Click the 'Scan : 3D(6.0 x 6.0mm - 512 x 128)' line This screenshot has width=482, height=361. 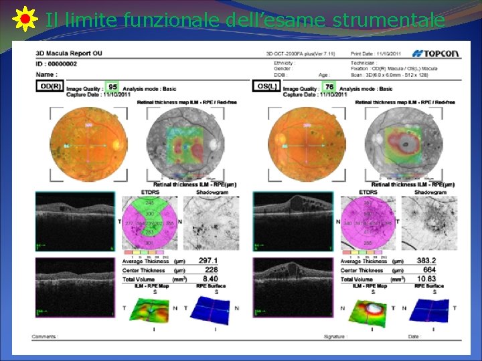pyautogui.click(x=389, y=75)
